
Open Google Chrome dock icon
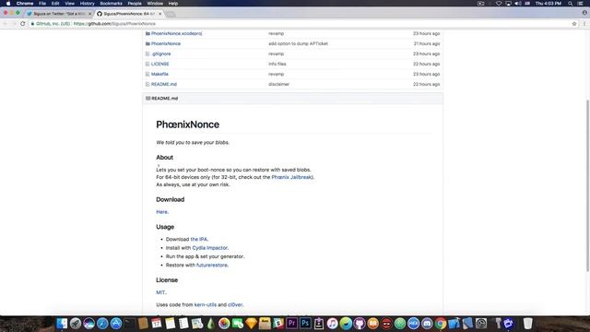coord(441,324)
